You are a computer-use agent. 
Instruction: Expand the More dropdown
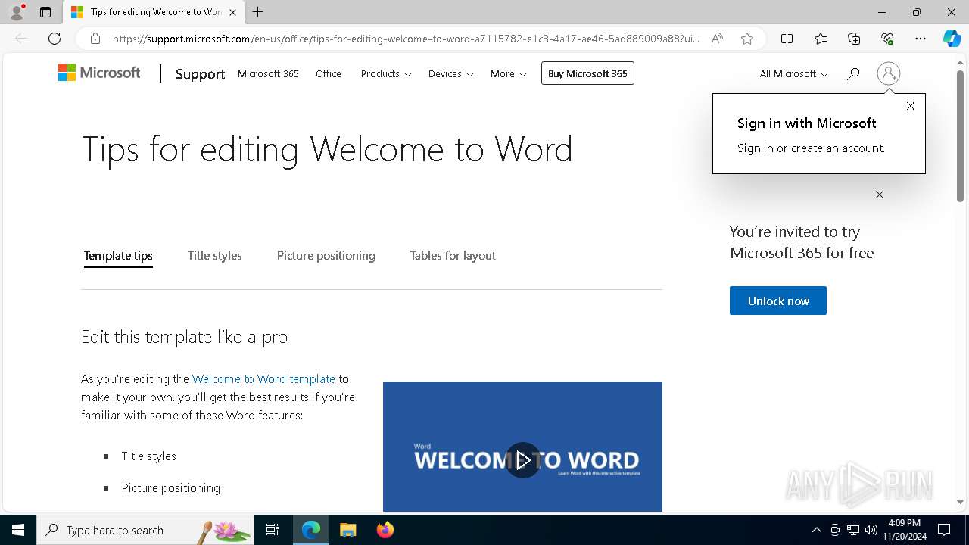click(x=508, y=73)
